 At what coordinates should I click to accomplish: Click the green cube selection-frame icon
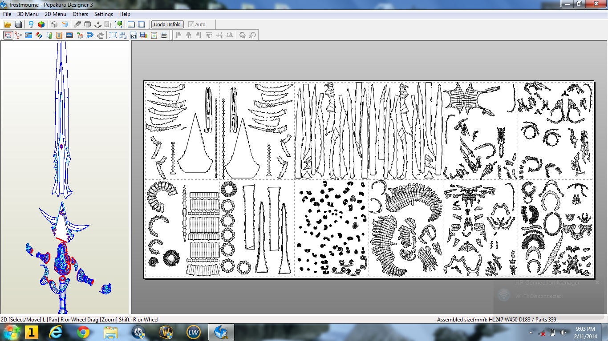pos(119,24)
